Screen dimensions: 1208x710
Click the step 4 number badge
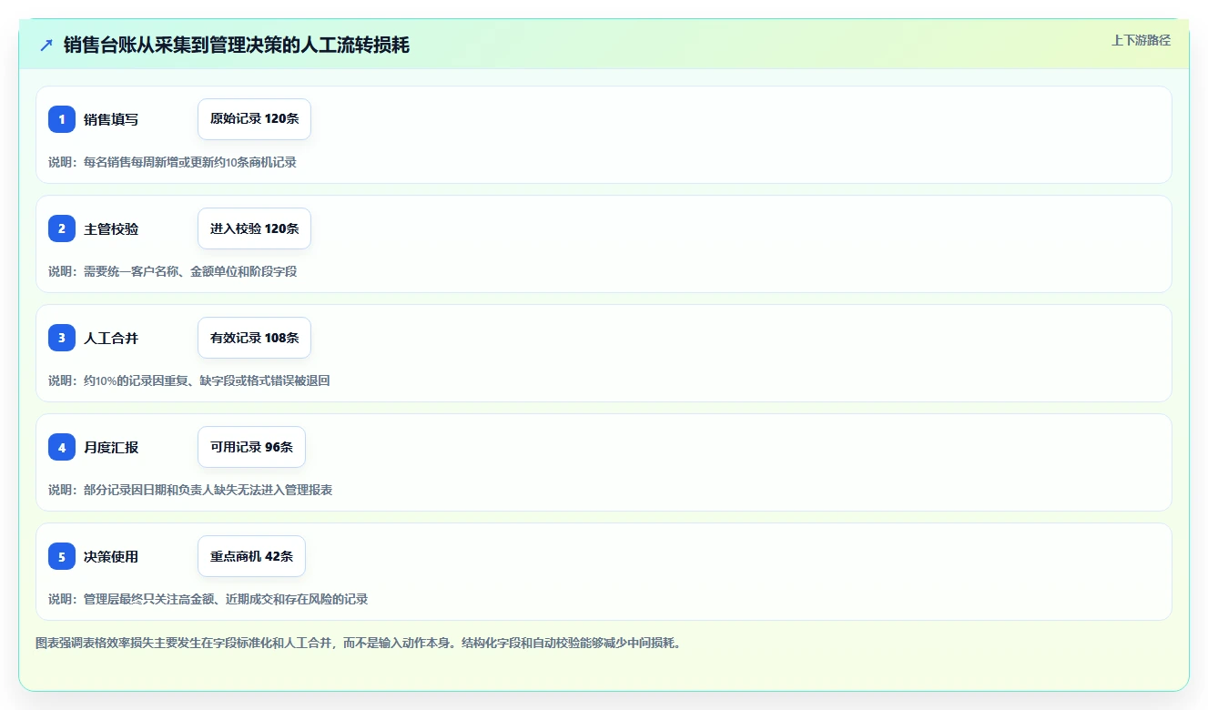62,447
